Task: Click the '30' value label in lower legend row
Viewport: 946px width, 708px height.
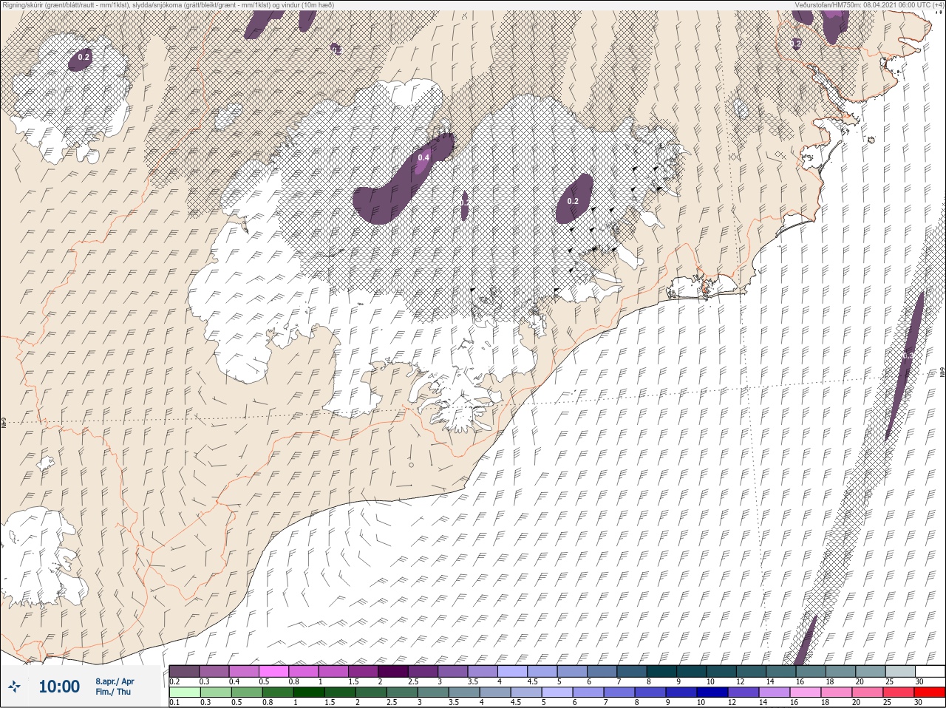Action: click(x=918, y=703)
